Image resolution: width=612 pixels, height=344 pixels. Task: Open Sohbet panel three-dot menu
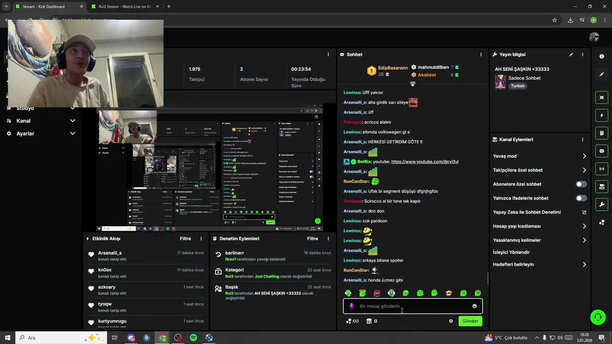coord(481,54)
